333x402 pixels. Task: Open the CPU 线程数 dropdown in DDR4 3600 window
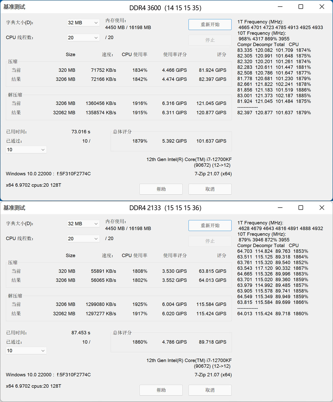pos(83,37)
